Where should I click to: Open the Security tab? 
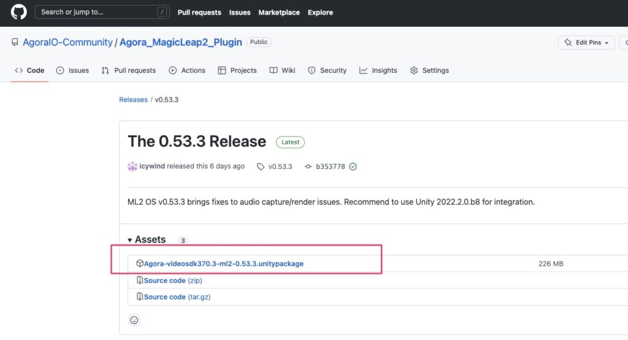327,70
